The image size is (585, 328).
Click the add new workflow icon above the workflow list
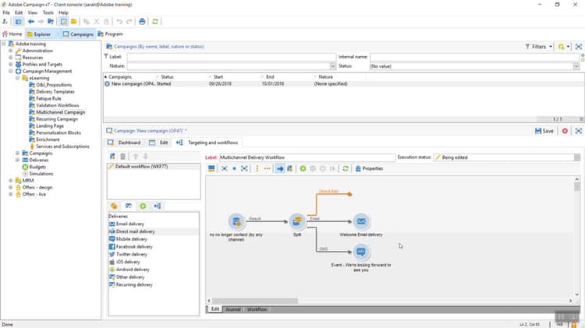[112, 157]
